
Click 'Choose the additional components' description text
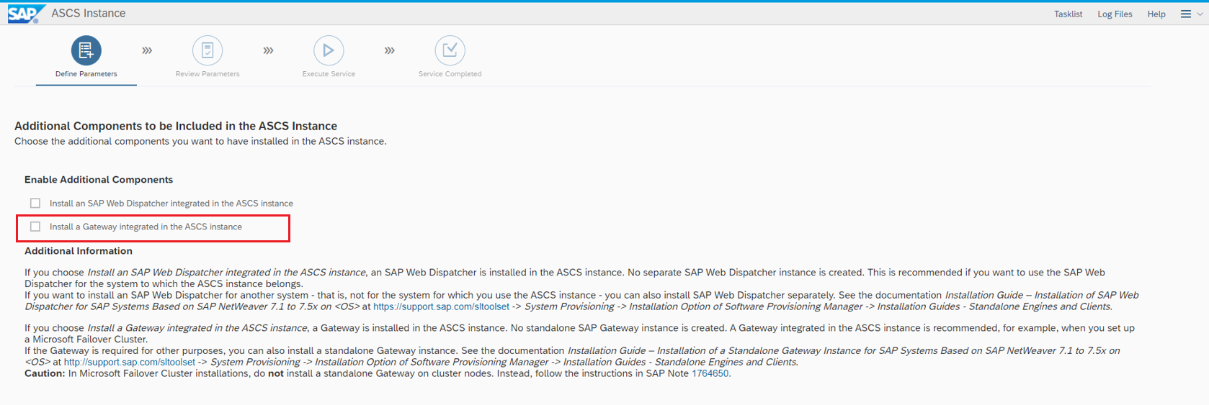pyautogui.click(x=200, y=141)
